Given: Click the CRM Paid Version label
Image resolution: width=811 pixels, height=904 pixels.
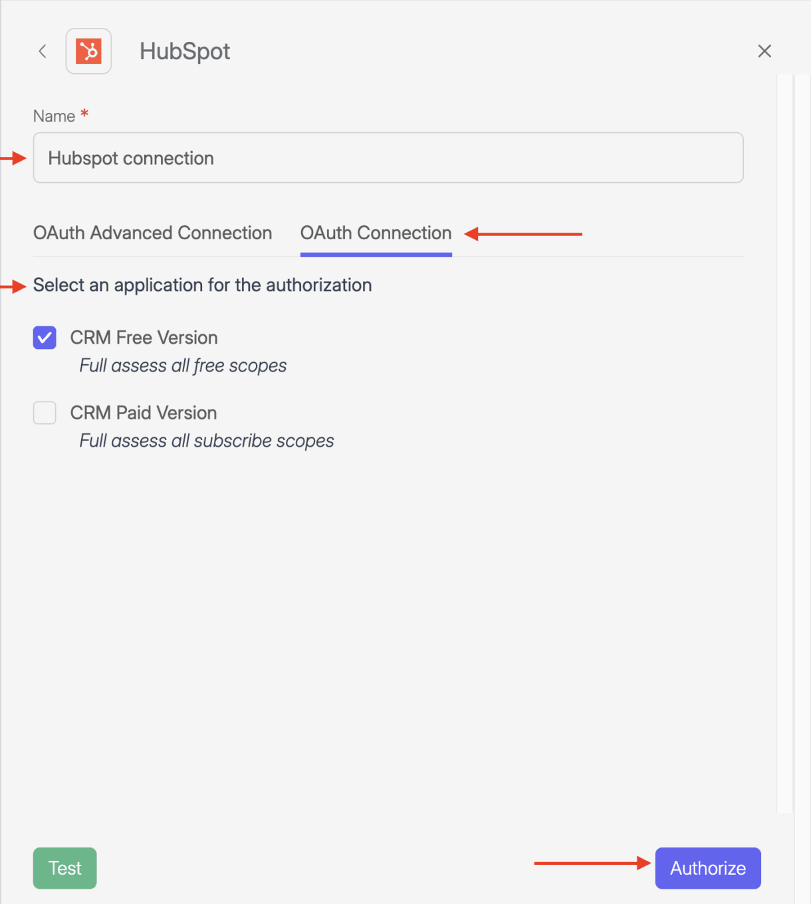Looking at the screenshot, I should pos(144,413).
